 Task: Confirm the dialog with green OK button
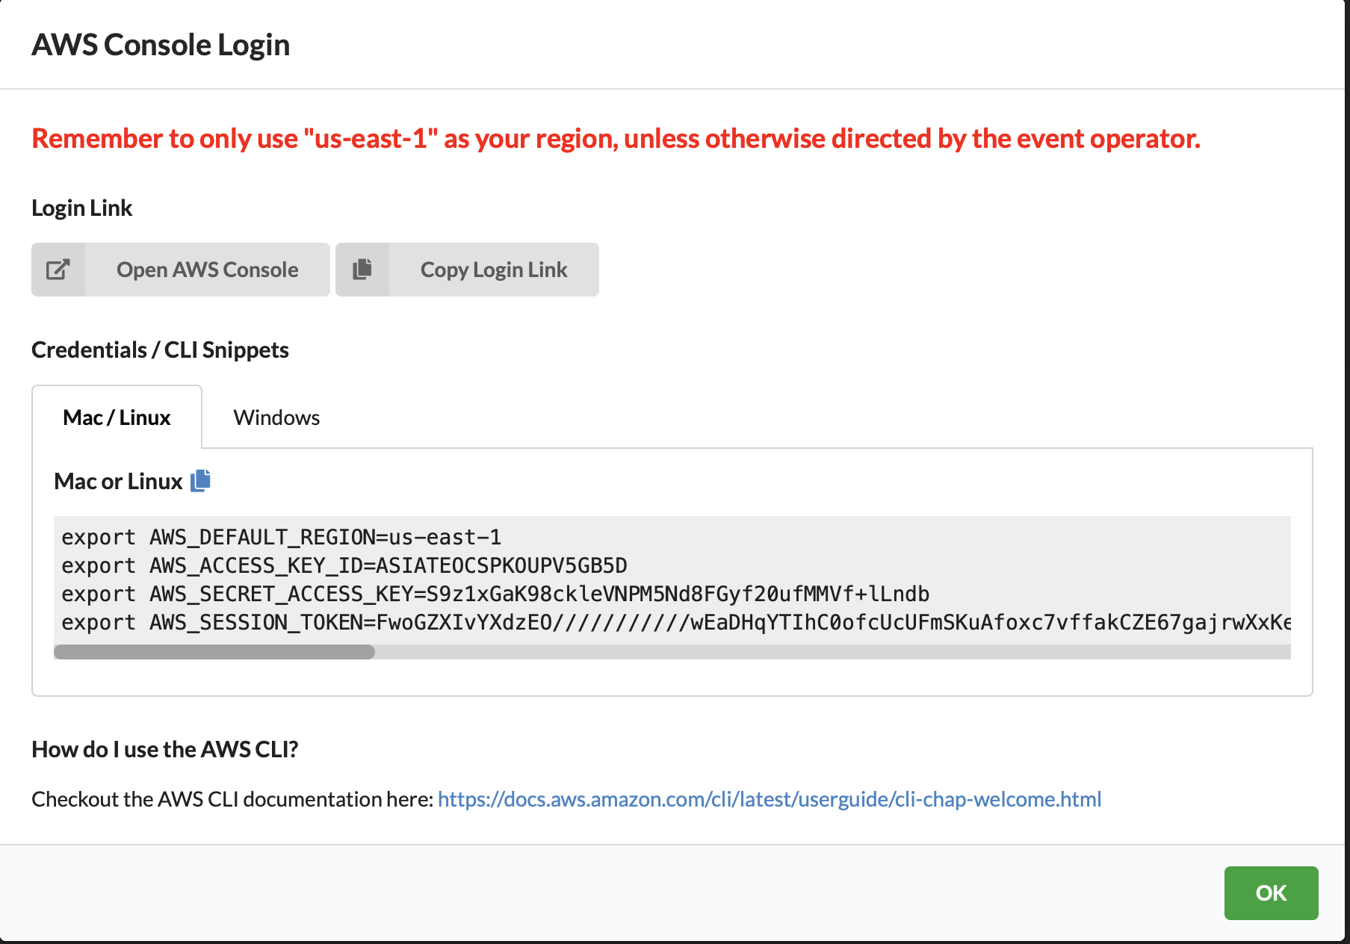(1271, 893)
